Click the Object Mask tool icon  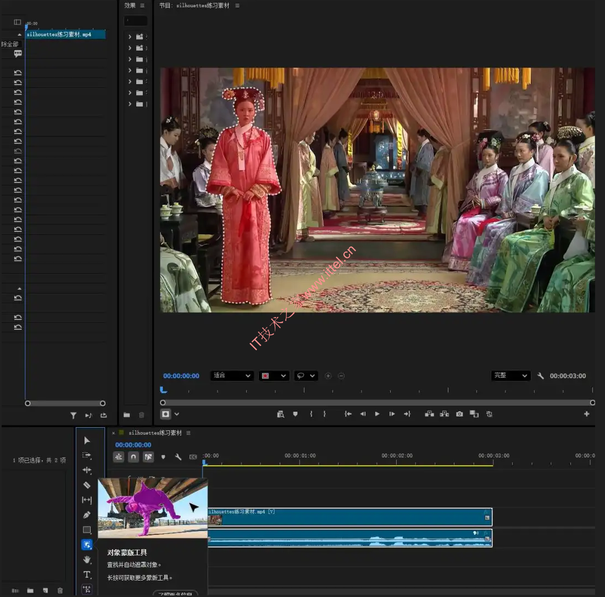tap(87, 545)
